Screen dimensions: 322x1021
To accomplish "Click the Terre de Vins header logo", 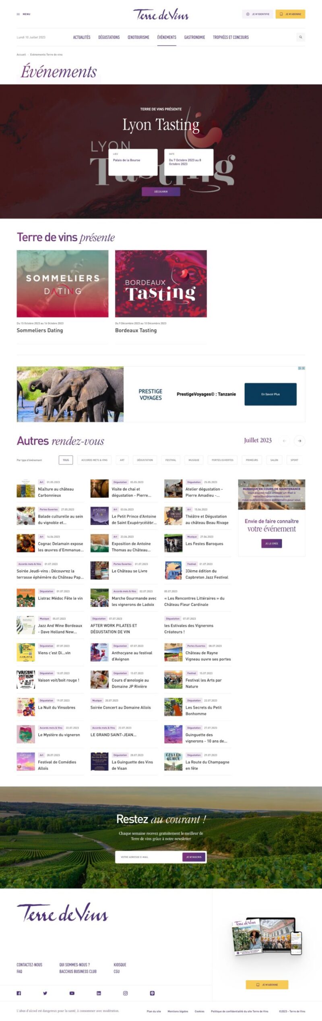I will pos(161,14).
